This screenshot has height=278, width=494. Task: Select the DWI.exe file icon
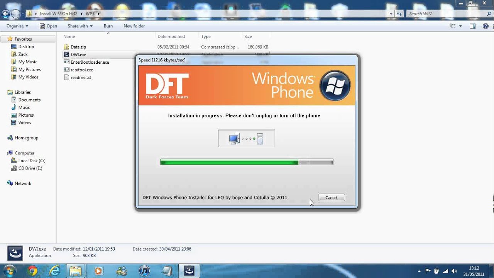[x=67, y=54]
